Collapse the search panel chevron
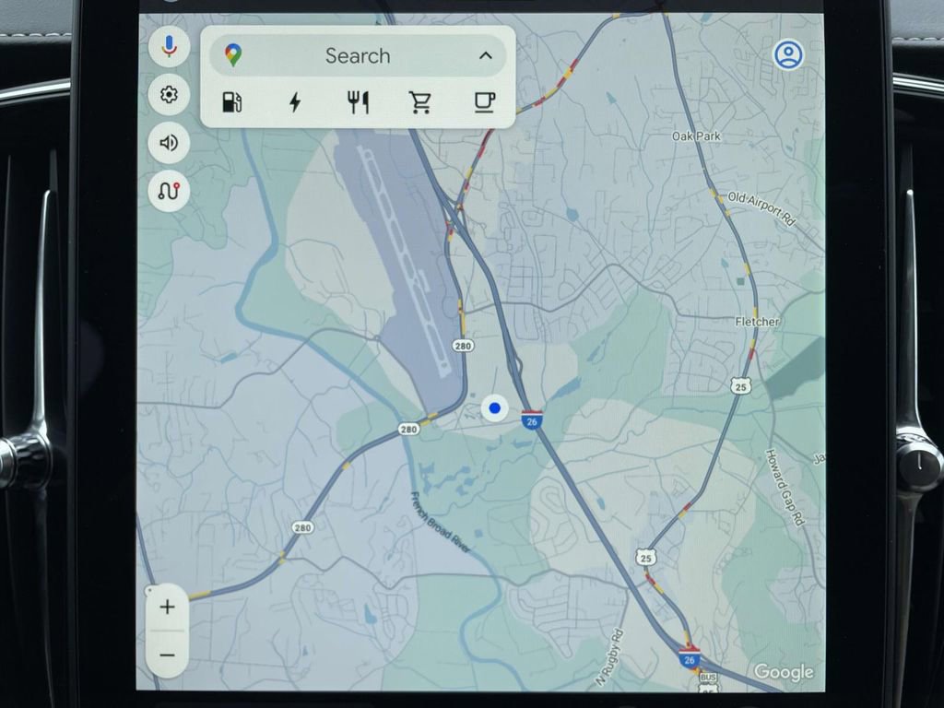 [486, 56]
